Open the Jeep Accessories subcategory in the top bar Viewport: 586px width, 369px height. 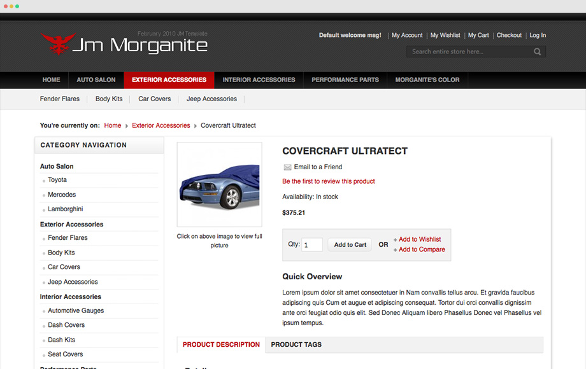[211, 99]
